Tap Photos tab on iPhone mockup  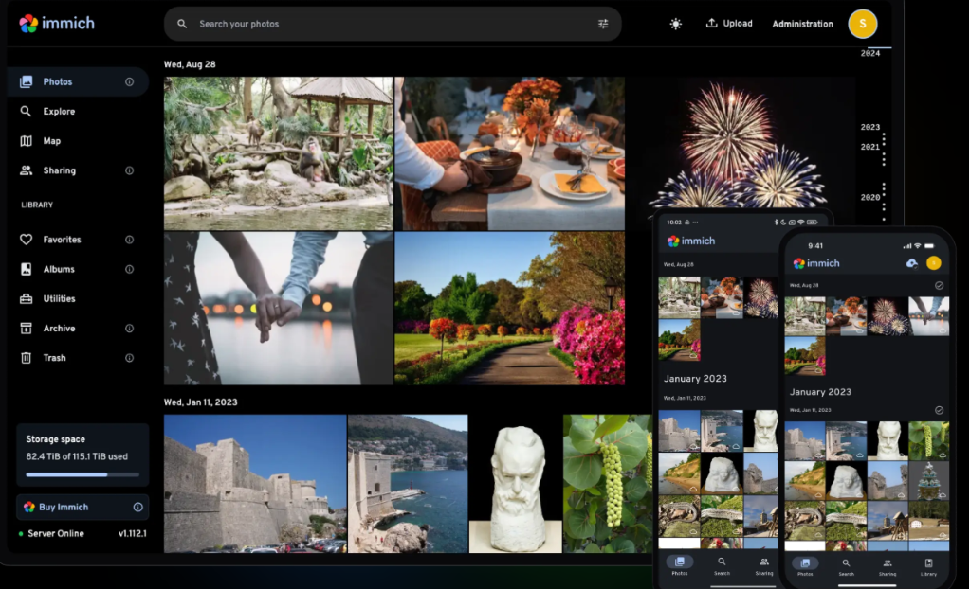coord(805,566)
